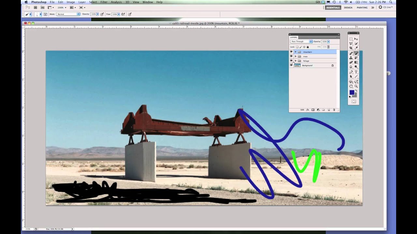Toggle Quick Mask mode

(x=353, y=101)
